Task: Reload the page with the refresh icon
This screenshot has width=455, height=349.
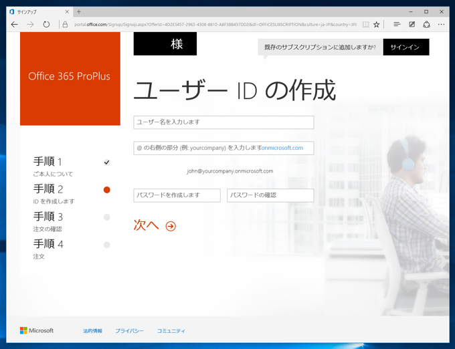Action: [46, 25]
